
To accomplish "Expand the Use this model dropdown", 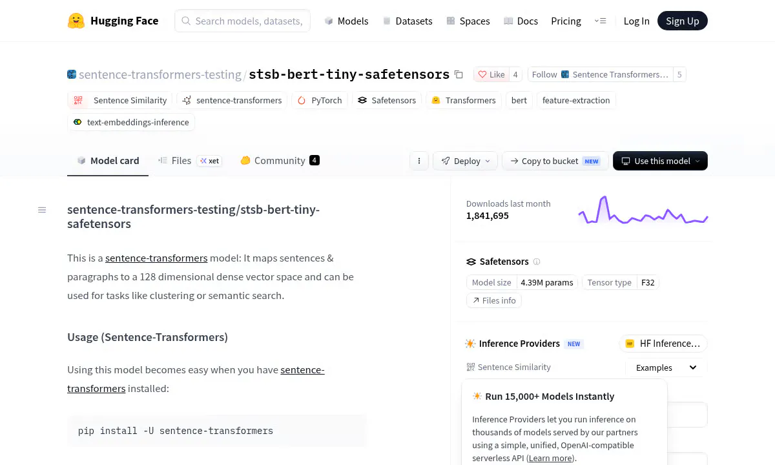I will (660, 161).
